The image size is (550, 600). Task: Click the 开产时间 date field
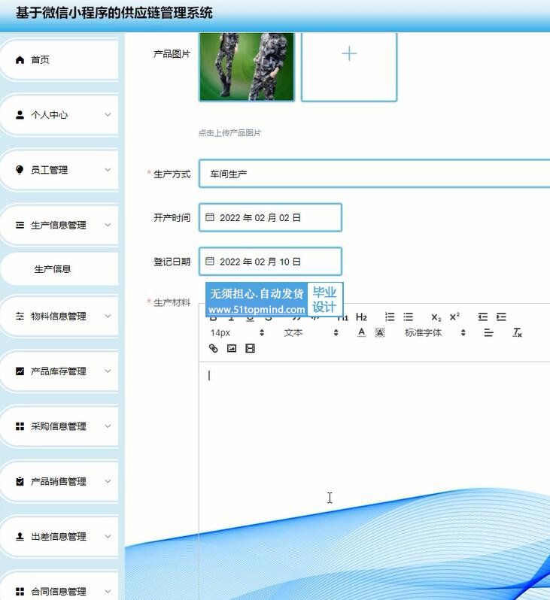[270, 217]
